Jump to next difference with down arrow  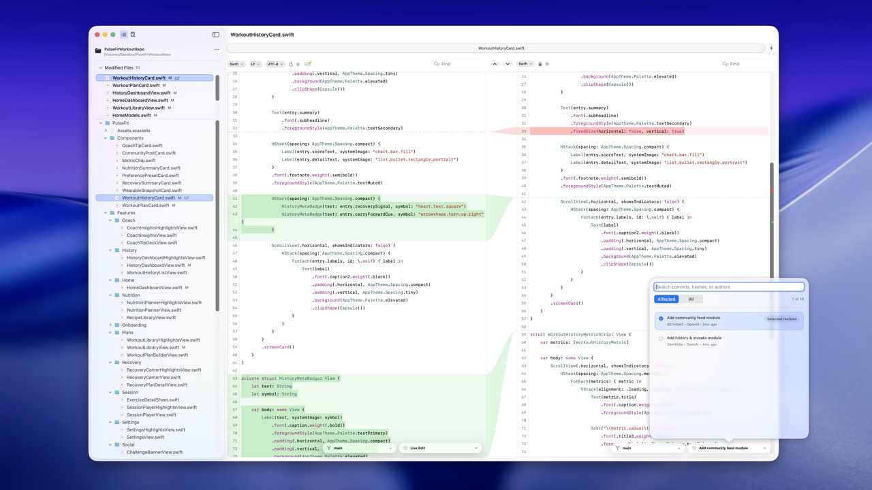coord(508,64)
